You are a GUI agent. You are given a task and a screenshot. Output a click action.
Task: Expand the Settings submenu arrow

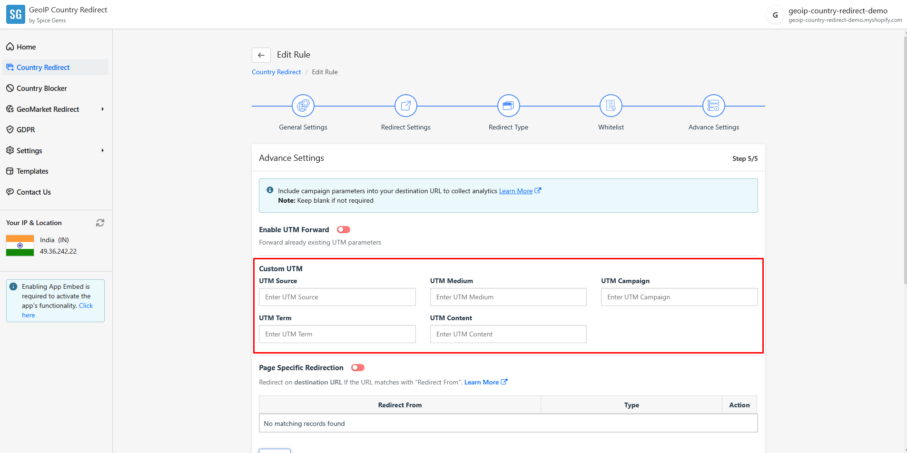102,151
